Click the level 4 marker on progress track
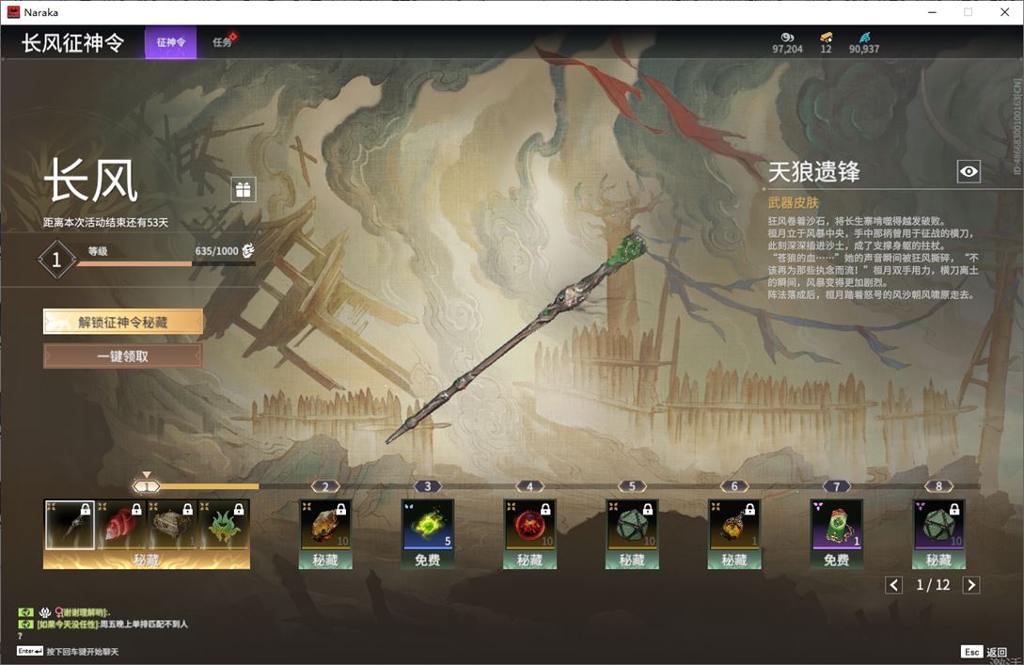 [529, 486]
